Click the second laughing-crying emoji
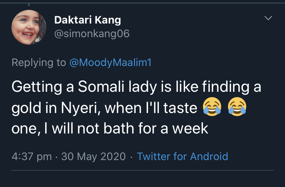This screenshot has height=187, width=285. click(237, 107)
